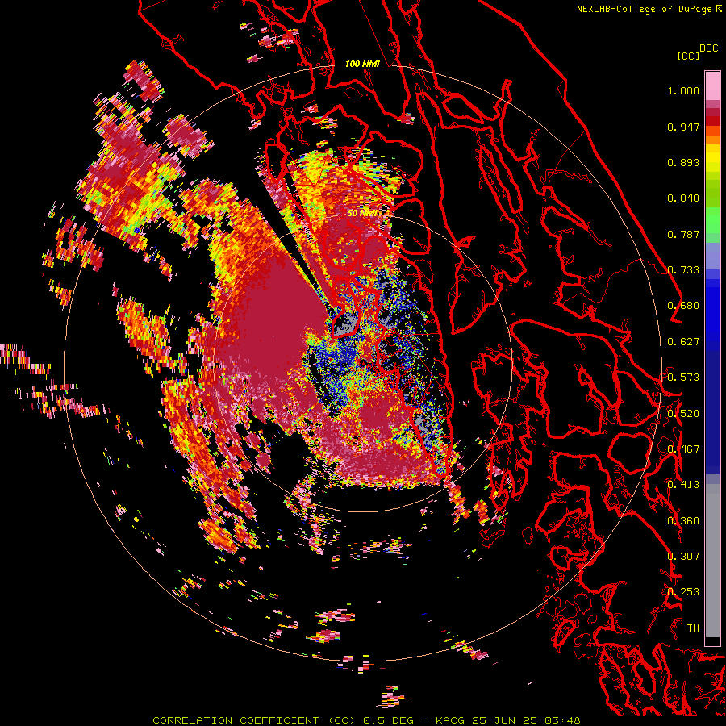Click the 0.627 scale value
Viewport: 726px width, 726px height.
click(683, 342)
